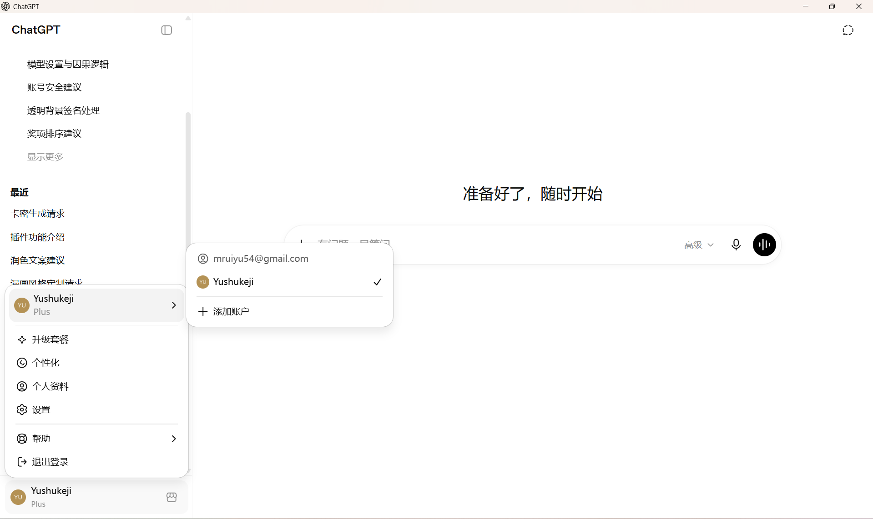Image resolution: width=873 pixels, height=519 pixels.
Task: Open the 账号安全建议 conversation
Action: click(x=54, y=87)
